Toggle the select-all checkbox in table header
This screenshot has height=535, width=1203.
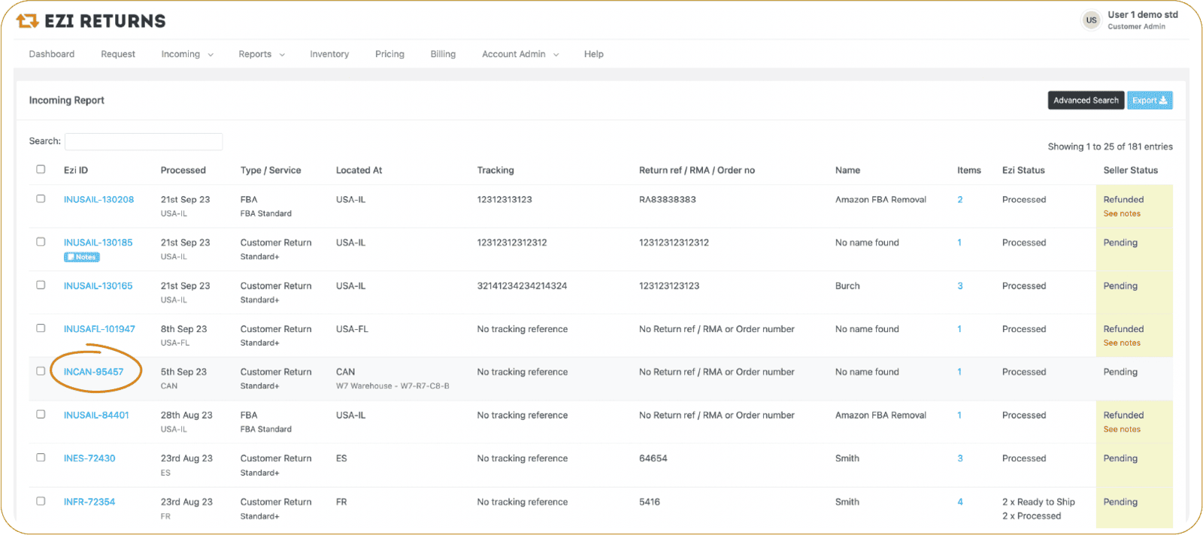(41, 170)
